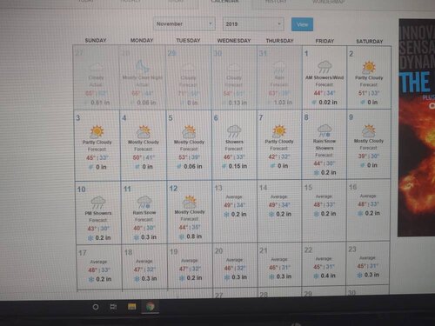The width and height of the screenshot is (435, 326).
Task: Click the raindrop icon beside 0.15 in
Action: [224, 166]
